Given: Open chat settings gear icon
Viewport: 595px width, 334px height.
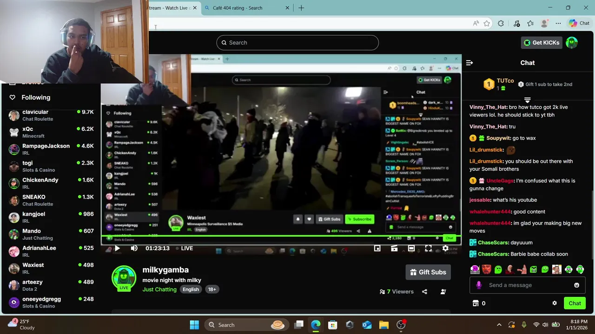Looking at the screenshot, I should click(555, 303).
